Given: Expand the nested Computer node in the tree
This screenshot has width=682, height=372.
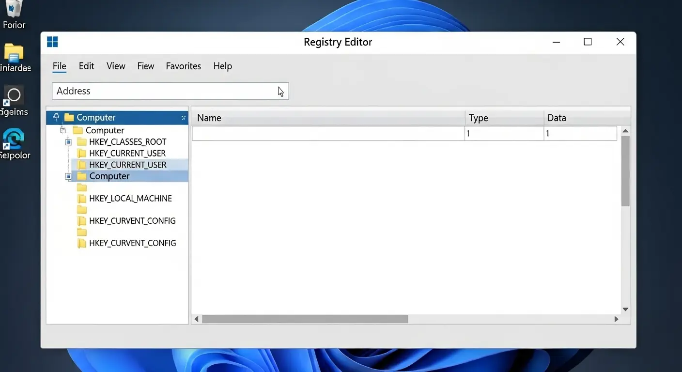Looking at the screenshot, I should point(68,176).
